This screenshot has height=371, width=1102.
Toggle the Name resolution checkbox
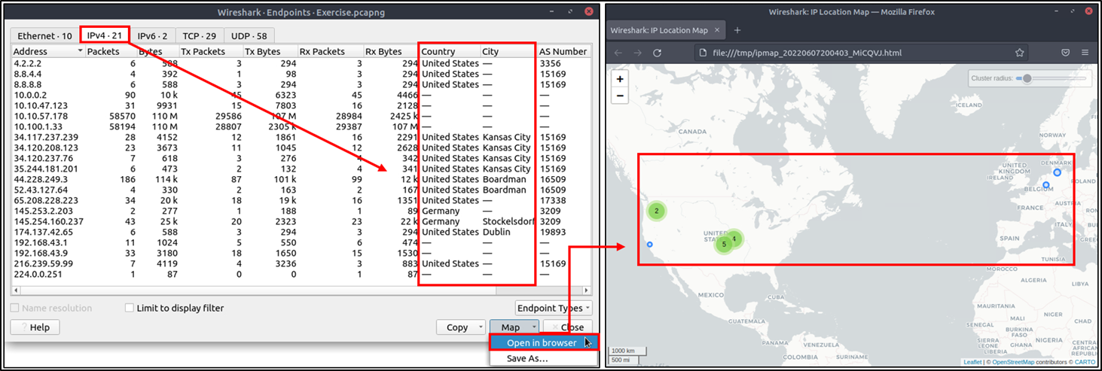15,308
